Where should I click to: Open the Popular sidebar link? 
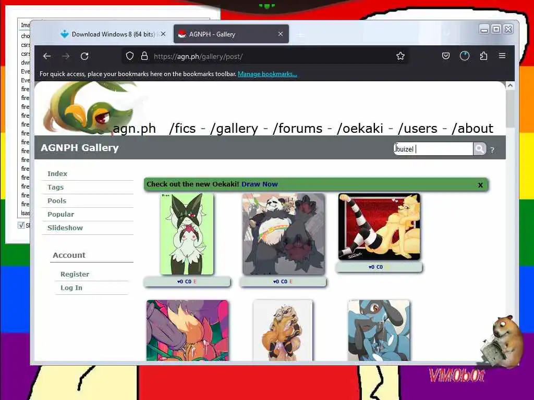[x=60, y=214]
